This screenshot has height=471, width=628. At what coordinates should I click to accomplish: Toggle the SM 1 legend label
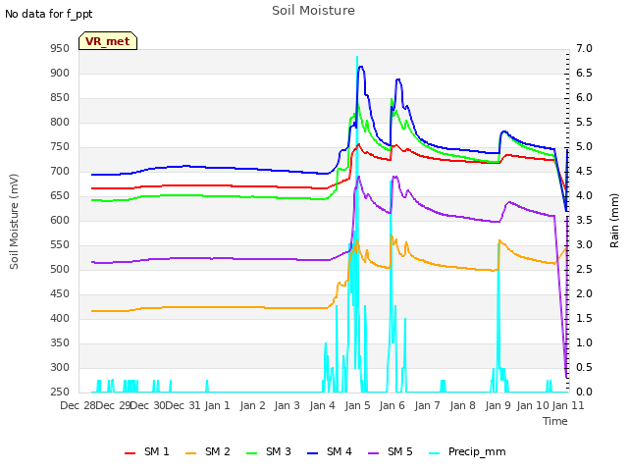157,451
